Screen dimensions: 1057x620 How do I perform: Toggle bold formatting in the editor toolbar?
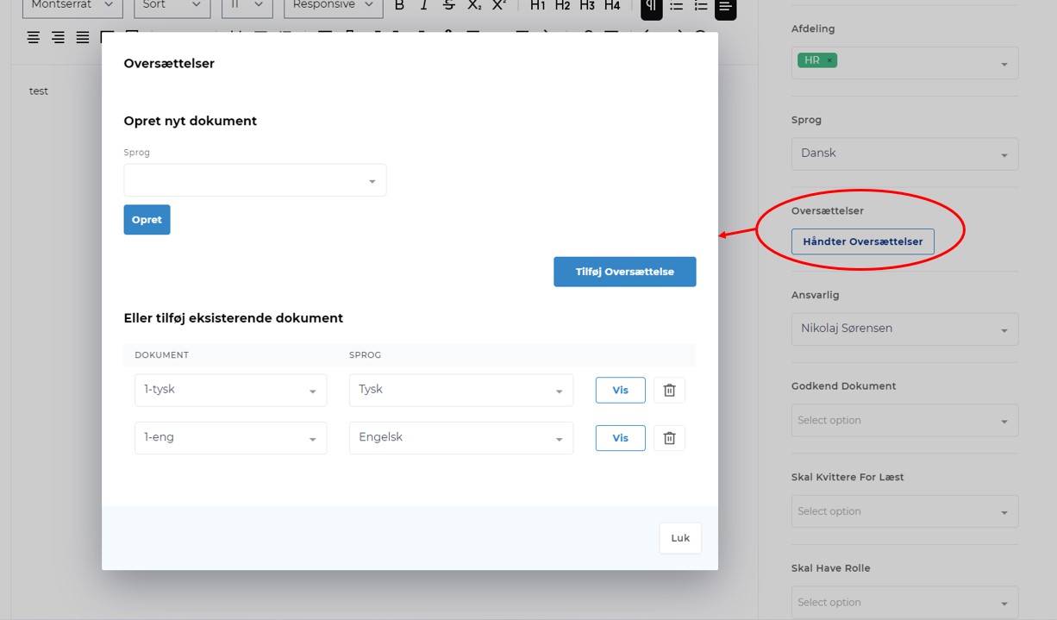pos(399,5)
